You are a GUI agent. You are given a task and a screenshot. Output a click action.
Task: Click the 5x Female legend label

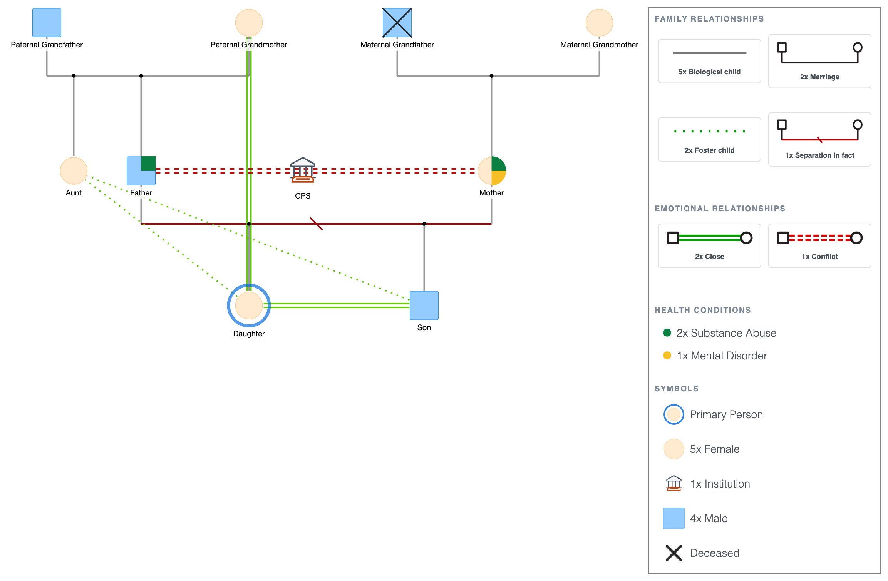715,449
